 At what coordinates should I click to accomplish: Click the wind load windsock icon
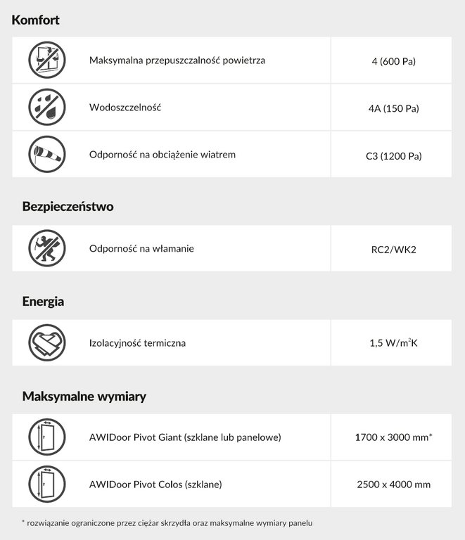[x=46, y=155]
